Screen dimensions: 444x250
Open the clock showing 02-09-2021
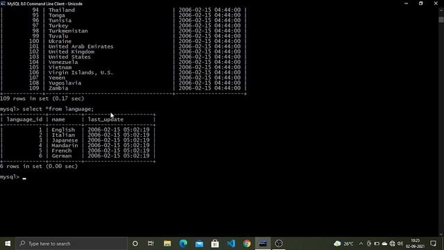(x=415, y=244)
